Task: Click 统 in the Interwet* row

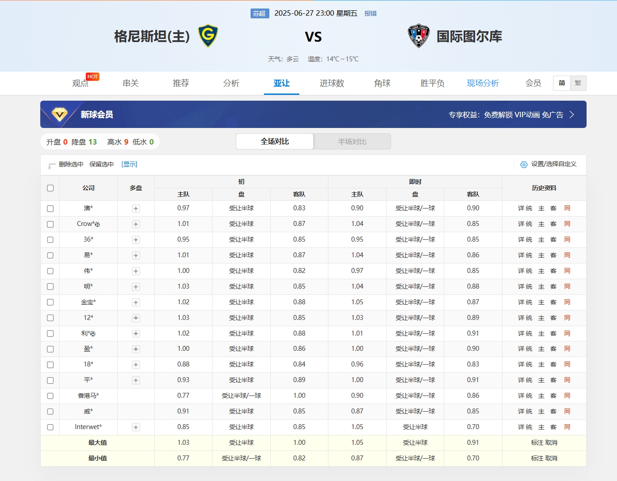Action: [529, 427]
